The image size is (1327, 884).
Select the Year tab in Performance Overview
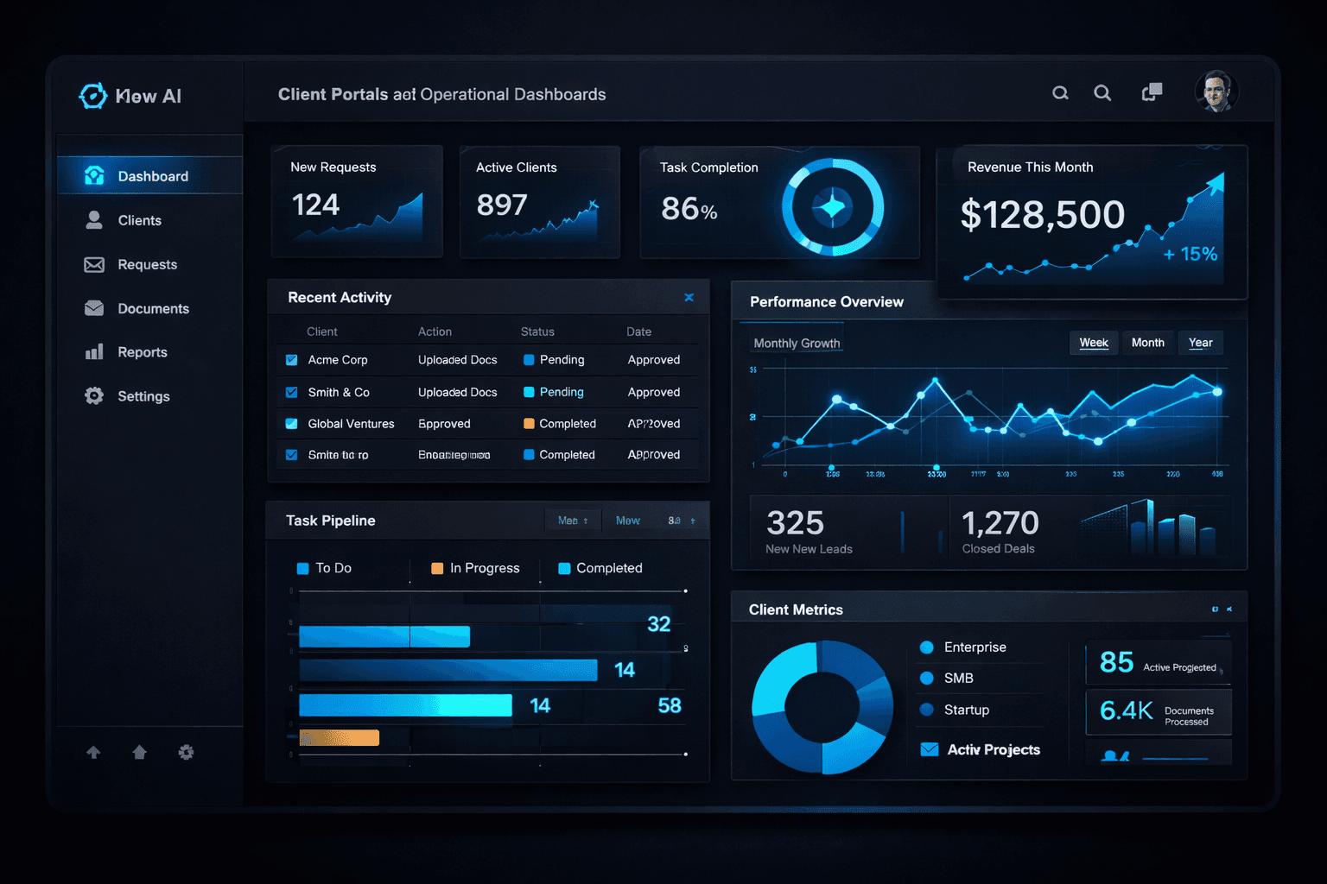tap(1201, 342)
